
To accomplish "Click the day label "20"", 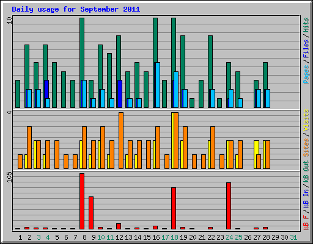I will [193, 237].
